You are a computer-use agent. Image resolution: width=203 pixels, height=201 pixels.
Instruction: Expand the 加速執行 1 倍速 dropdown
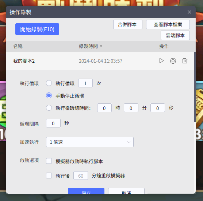pyautogui.click(x=90, y=142)
